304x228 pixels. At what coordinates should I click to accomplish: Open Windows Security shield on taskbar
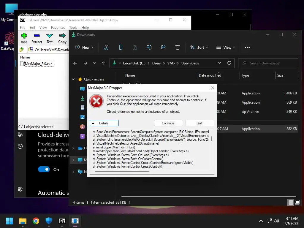point(49,221)
